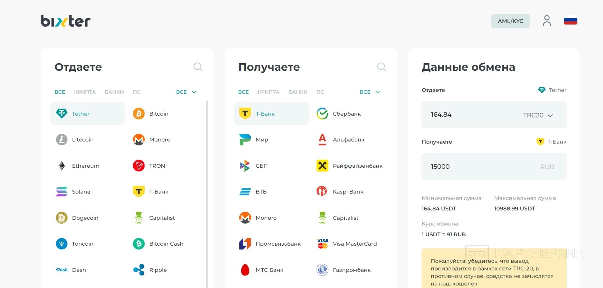Click the Ripple icon
The height and width of the screenshot is (288, 603).
pyautogui.click(x=139, y=270)
